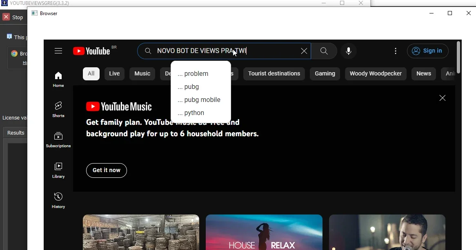The width and height of the screenshot is (476, 250).
Task: Click the magnifier icon inside search box
Action: [x=148, y=51]
